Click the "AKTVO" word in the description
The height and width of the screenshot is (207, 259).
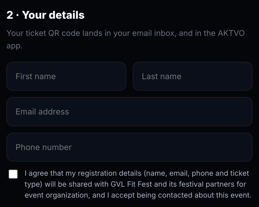pyautogui.click(x=231, y=33)
